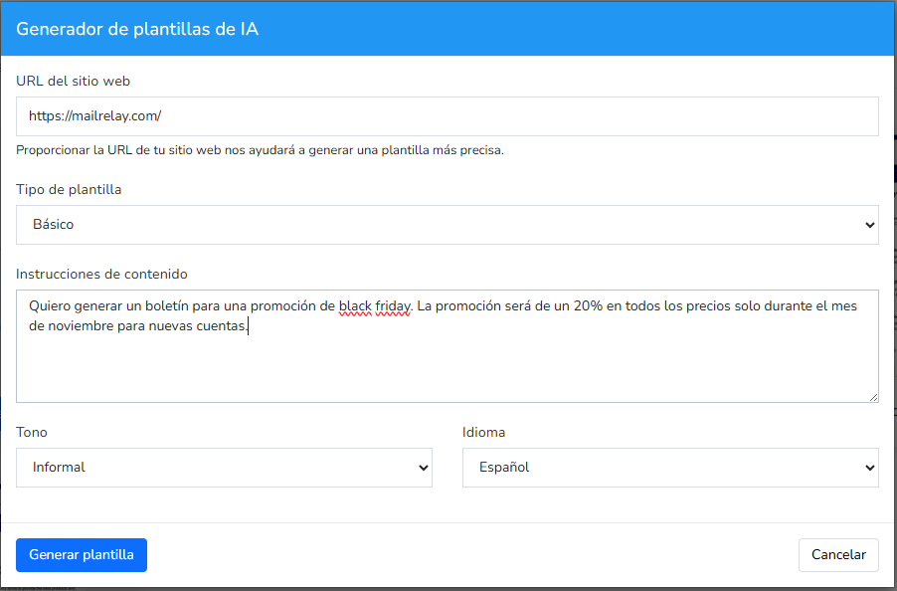The width and height of the screenshot is (897, 591).
Task: Open the 'Tipo de plantilla' dropdown
Action: (448, 224)
